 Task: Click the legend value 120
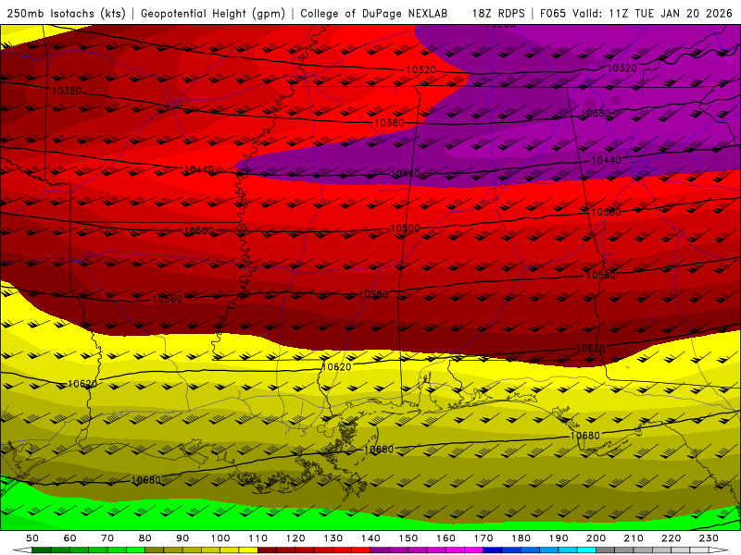pos(295,538)
